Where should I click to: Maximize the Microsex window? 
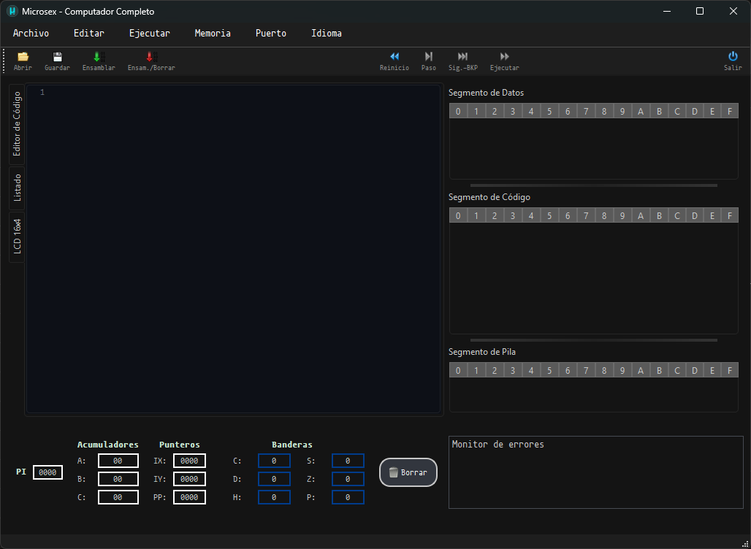pyautogui.click(x=700, y=11)
